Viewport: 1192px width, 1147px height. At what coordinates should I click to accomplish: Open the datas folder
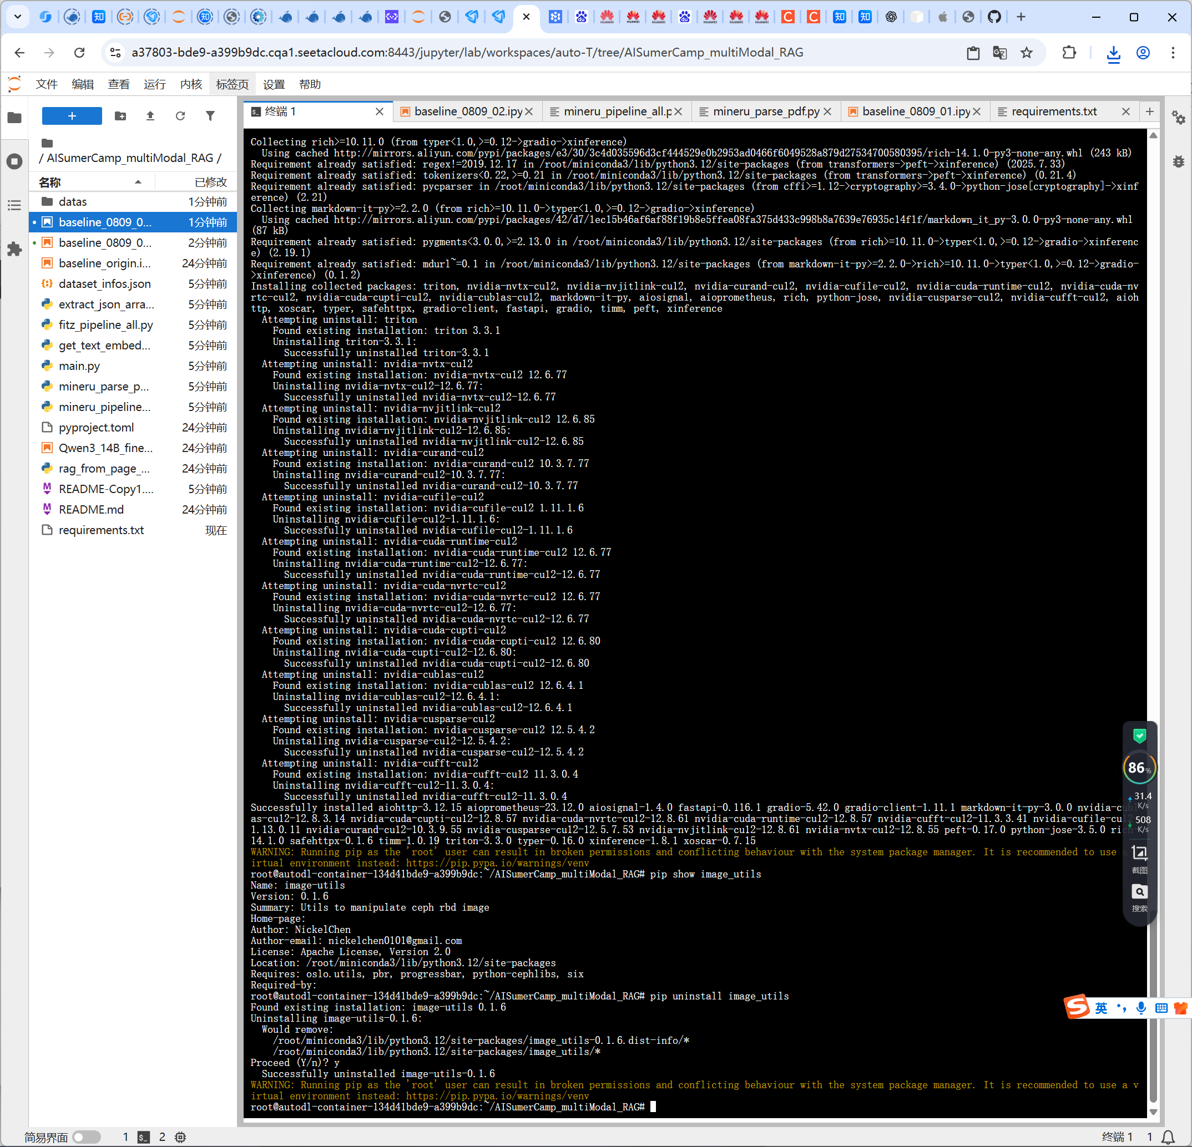(x=133, y=201)
